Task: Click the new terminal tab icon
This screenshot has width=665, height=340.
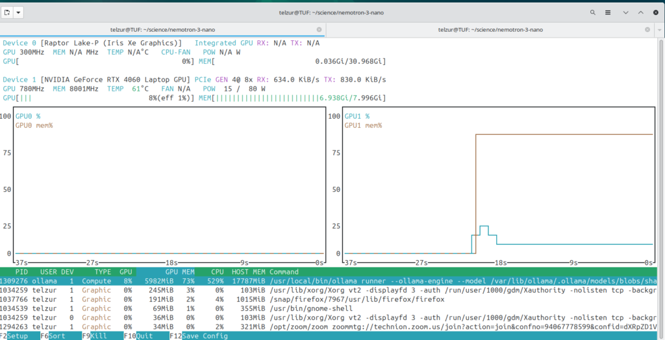Action: (x=6, y=12)
